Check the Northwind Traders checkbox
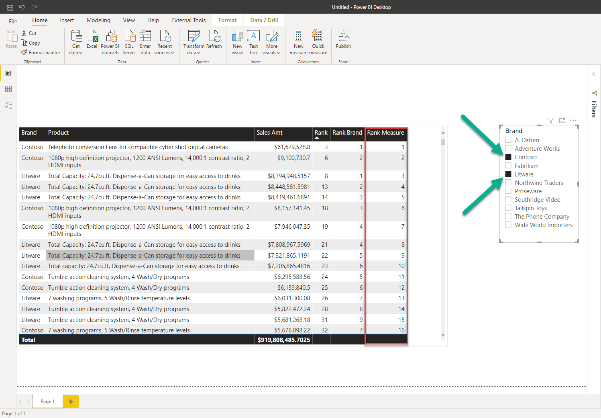Image resolution: width=601 pixels, height=418 pixels. (x=508, y=182)
